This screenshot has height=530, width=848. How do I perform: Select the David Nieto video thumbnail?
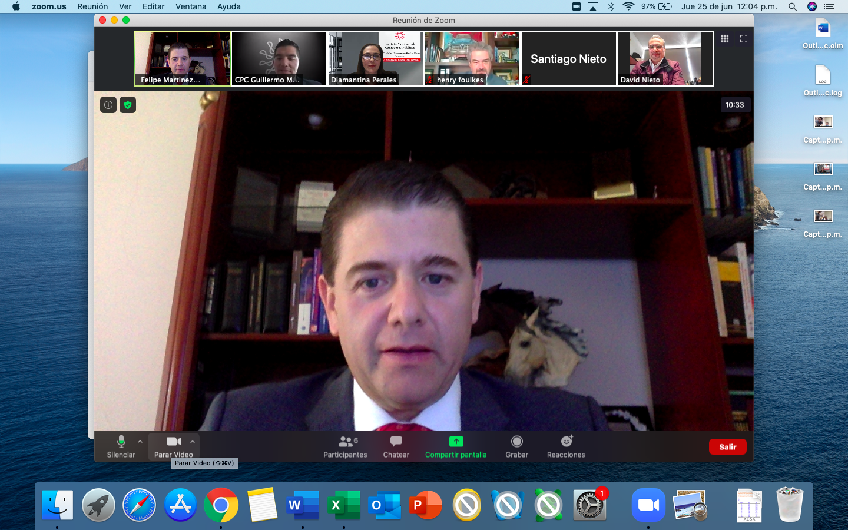click(665, 59)
